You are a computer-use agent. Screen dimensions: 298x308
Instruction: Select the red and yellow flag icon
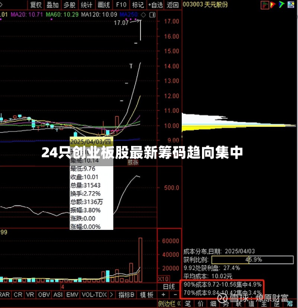pyautogui.click(x=273, y=5)
